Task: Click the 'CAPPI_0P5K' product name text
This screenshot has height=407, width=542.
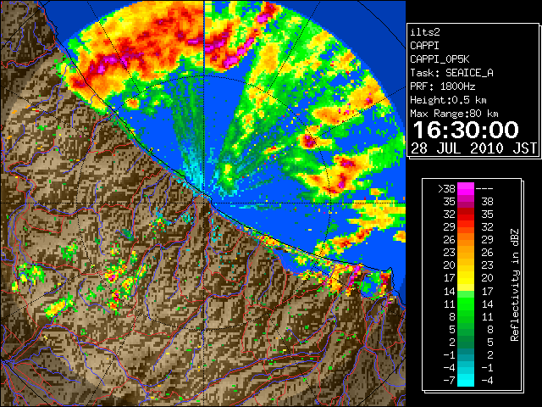Action: pos(440,59)
